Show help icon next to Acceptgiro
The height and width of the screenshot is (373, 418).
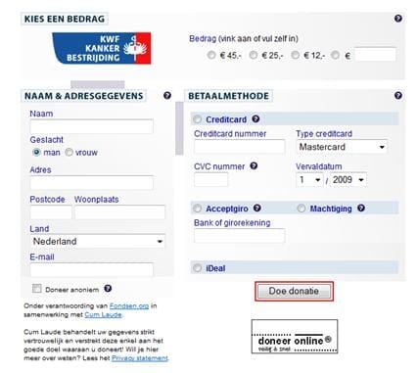point(257,208)
